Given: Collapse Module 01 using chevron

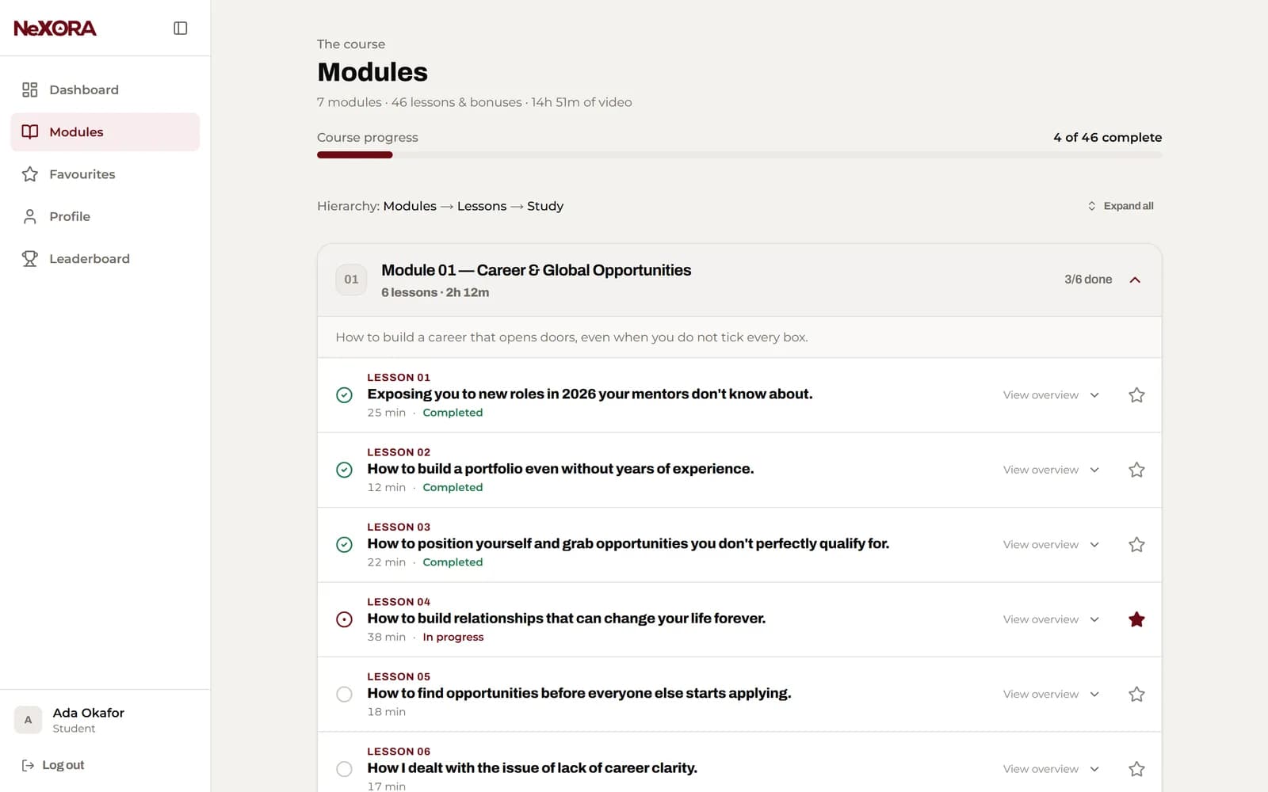Looking at the screenshot, I should pyautogui.click(x=1135, y=280).
